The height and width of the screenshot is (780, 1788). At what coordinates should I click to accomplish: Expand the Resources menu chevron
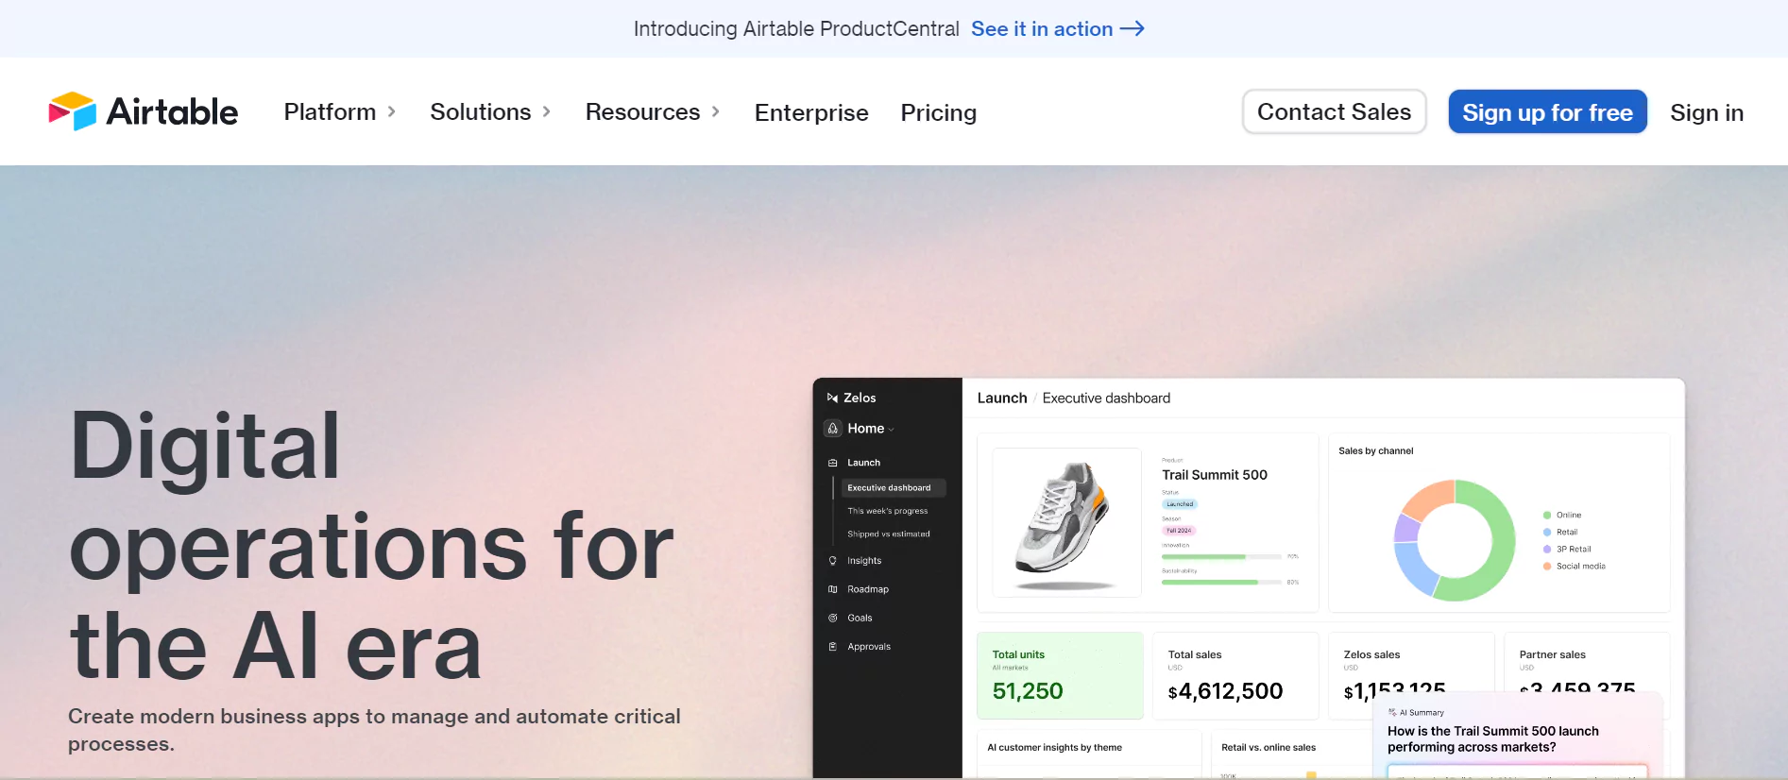(715, 111)
